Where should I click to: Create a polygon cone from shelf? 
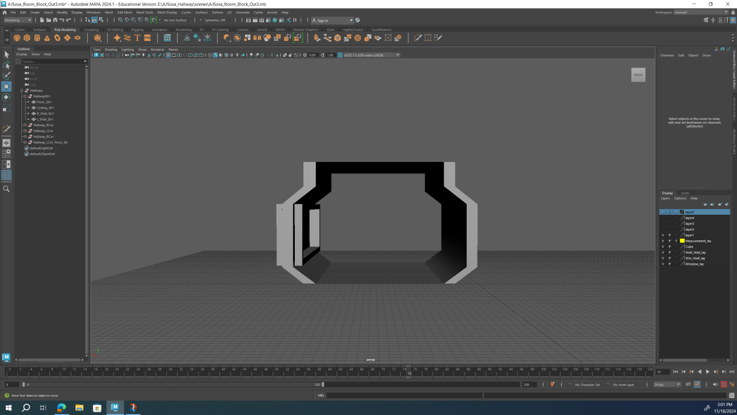coord(47,38)
